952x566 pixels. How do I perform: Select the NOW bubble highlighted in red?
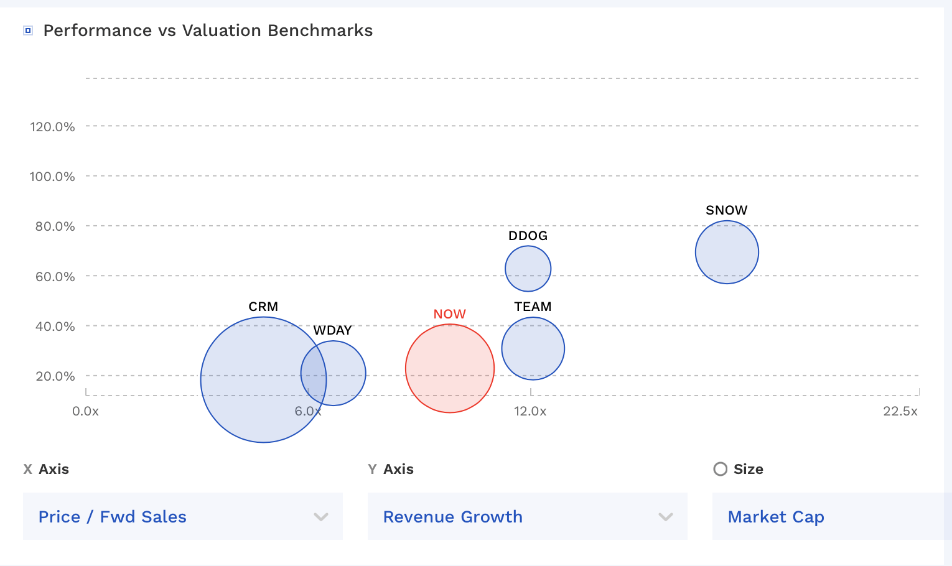(x=449, y=368)
